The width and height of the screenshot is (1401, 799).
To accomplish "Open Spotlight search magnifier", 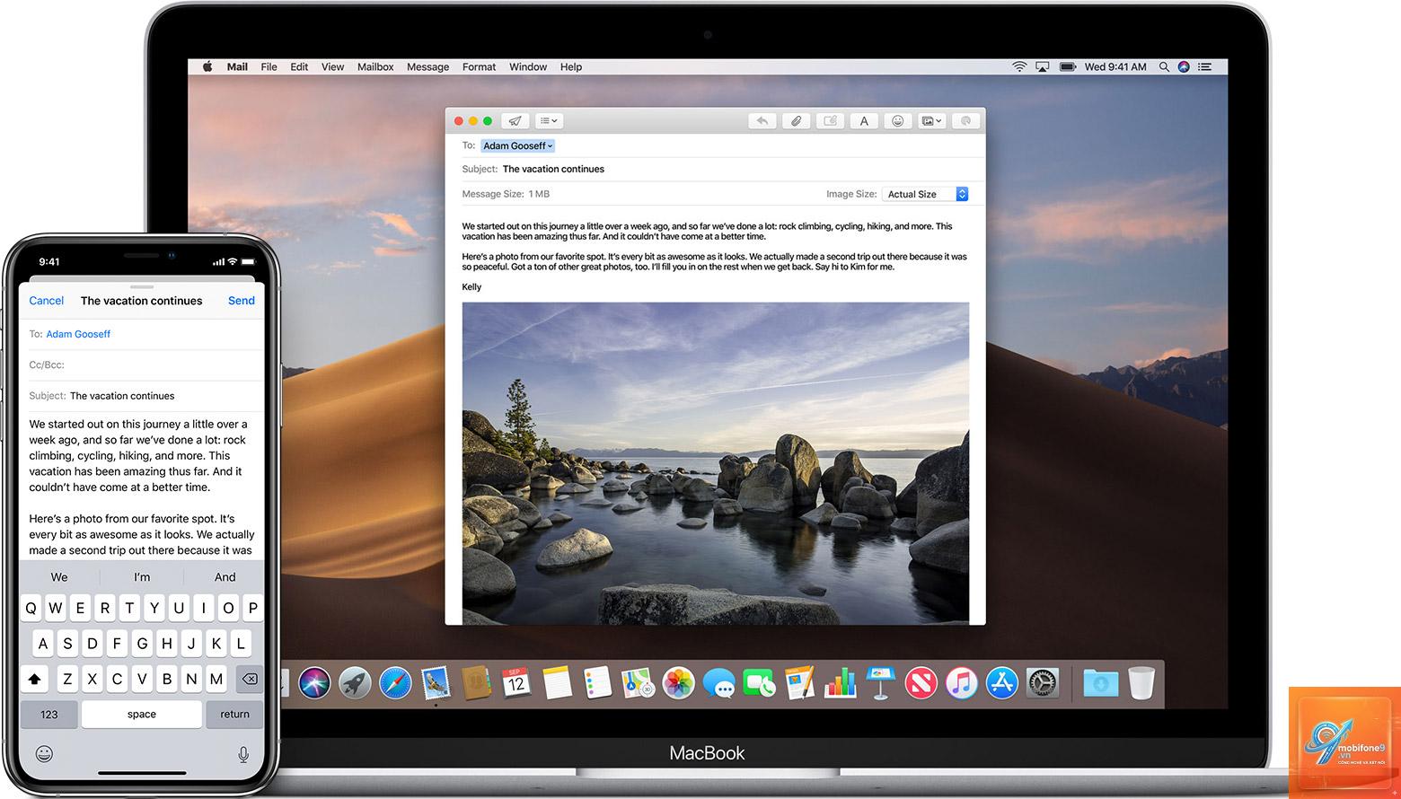I will 1164,66.
